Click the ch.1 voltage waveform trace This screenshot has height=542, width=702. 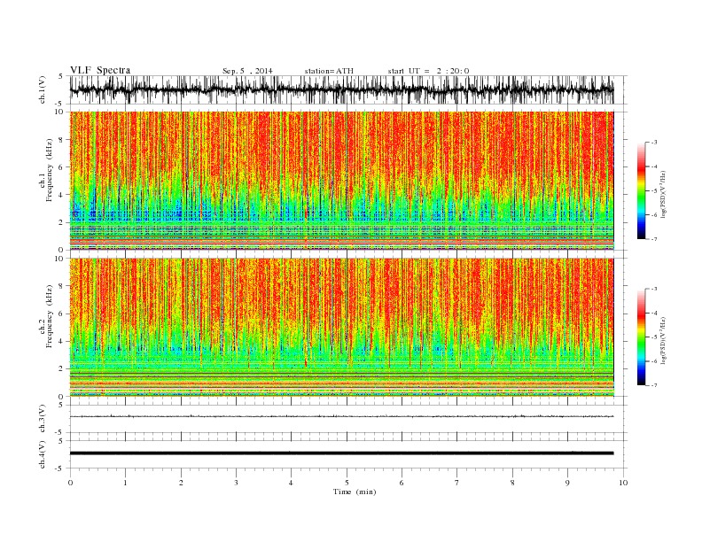[x=341, y=89]
